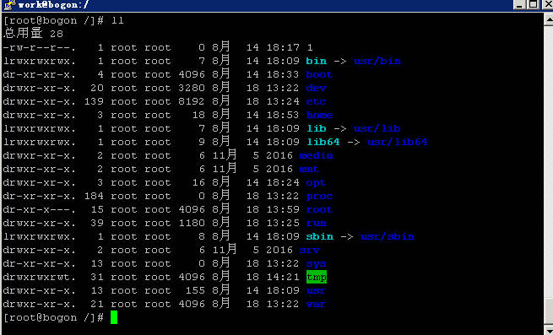
Task: Click link count '139' on etc row
Action: (94, 101)
